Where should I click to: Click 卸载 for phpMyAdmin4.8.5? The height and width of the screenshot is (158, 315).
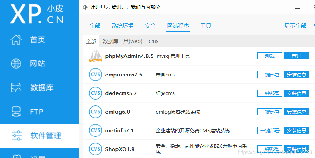[270, 56]
